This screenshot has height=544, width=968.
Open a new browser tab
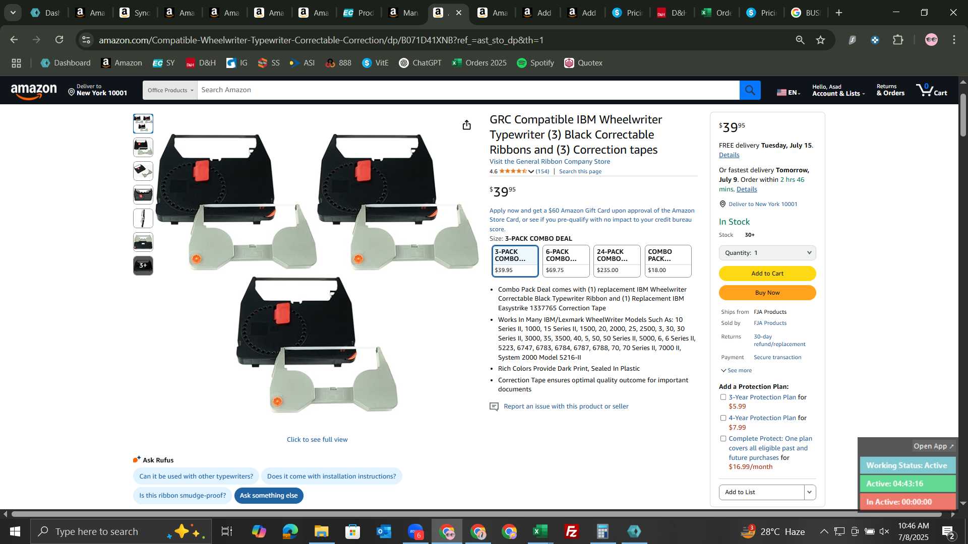point(839,13)
